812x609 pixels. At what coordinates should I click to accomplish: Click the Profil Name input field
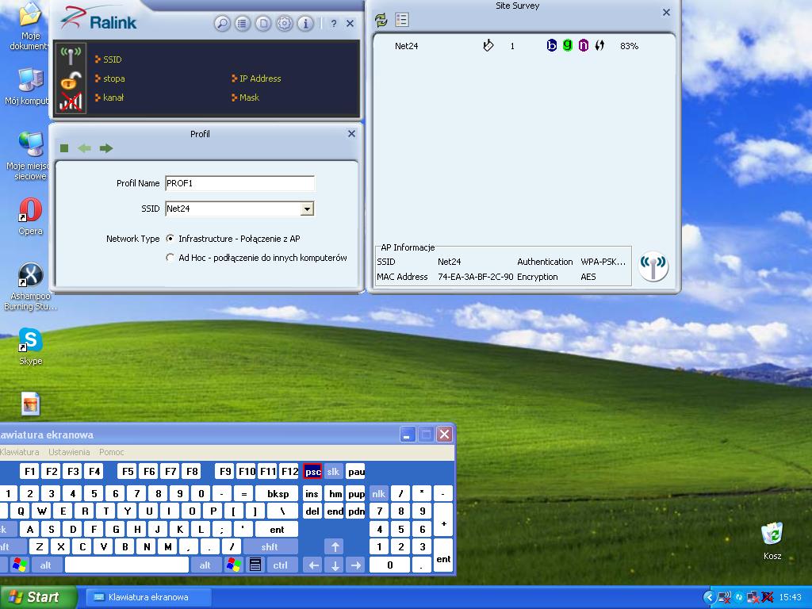click(x=239, y=183)
